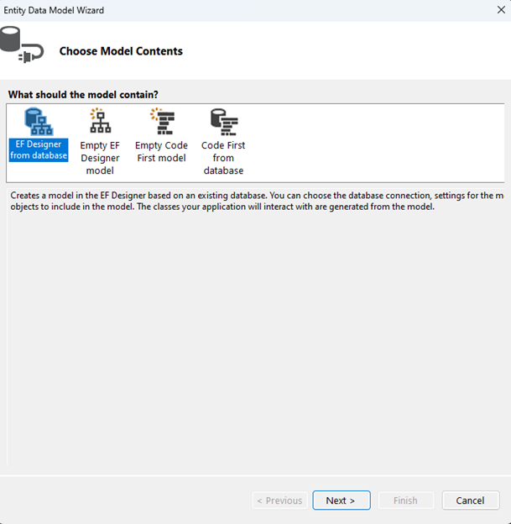Select the Empty EF Designer model icon
Image resolution: width=511 pixels, height=524 pixels.
100,122
